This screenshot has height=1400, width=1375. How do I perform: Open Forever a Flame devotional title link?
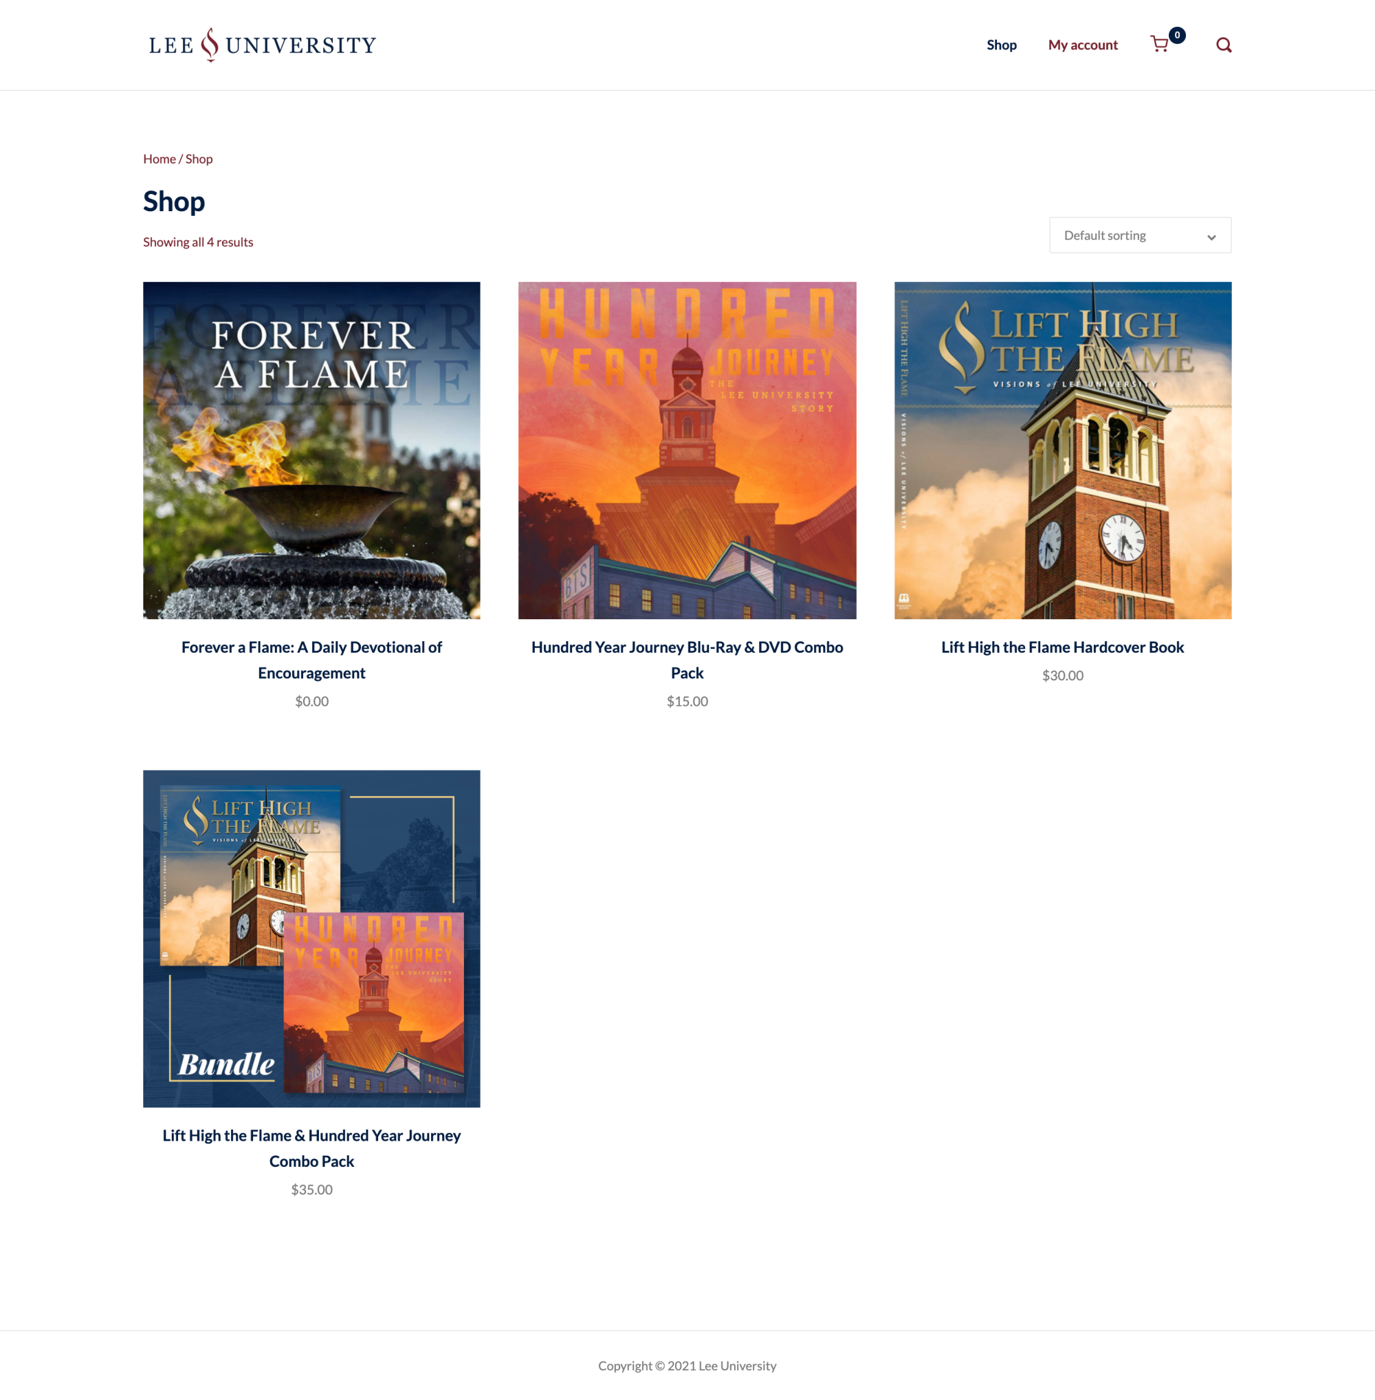[x=311, y=660]
